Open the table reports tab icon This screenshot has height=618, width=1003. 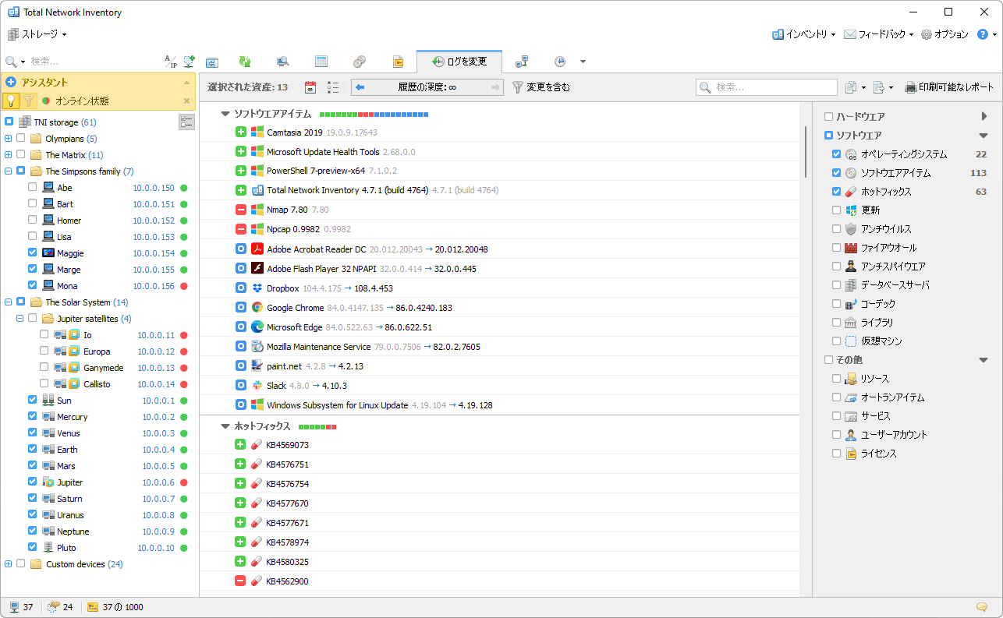point(321,62)
